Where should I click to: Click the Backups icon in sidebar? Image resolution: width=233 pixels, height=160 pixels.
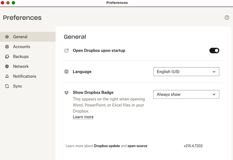7,57
